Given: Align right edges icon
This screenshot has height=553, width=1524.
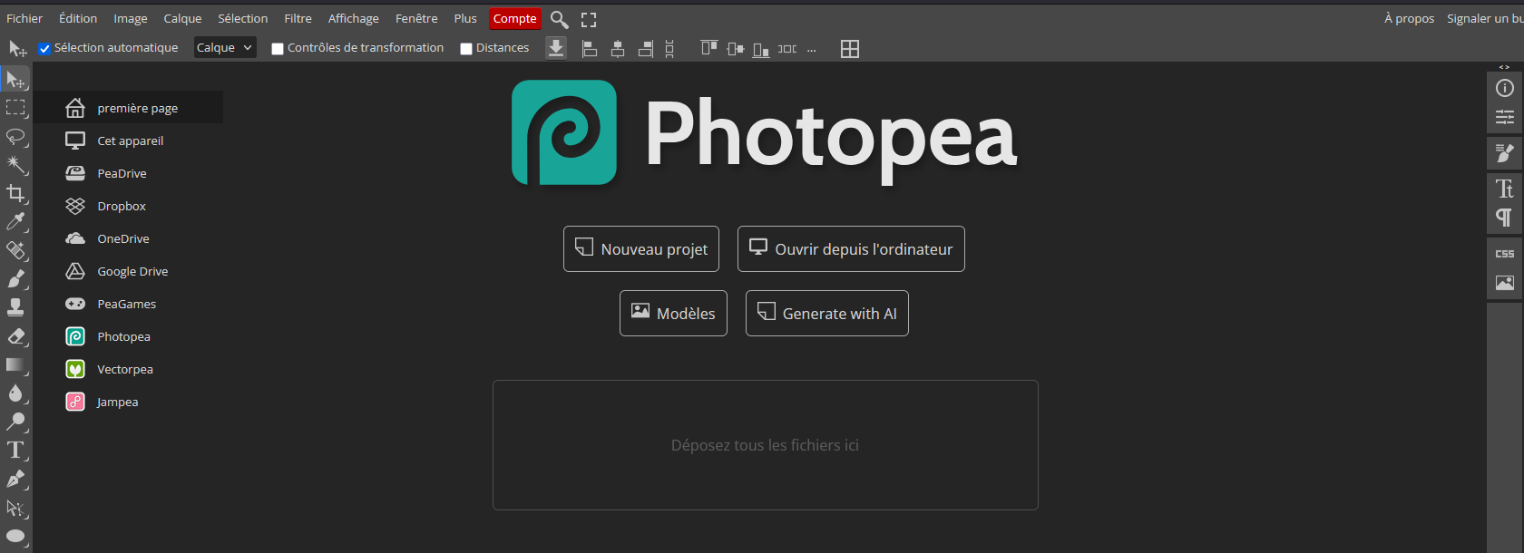Looking at the screenshot, I should (x=646, y=49).
